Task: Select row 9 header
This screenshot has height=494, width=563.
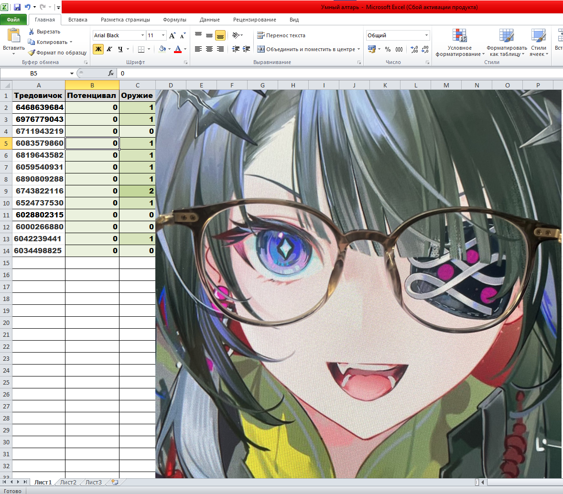Action: point(6,191)
